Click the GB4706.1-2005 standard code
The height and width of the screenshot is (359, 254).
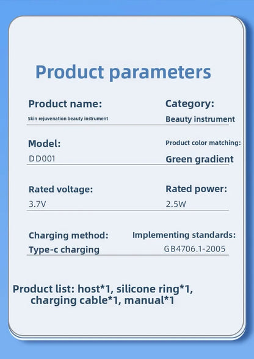pos(195,249)
